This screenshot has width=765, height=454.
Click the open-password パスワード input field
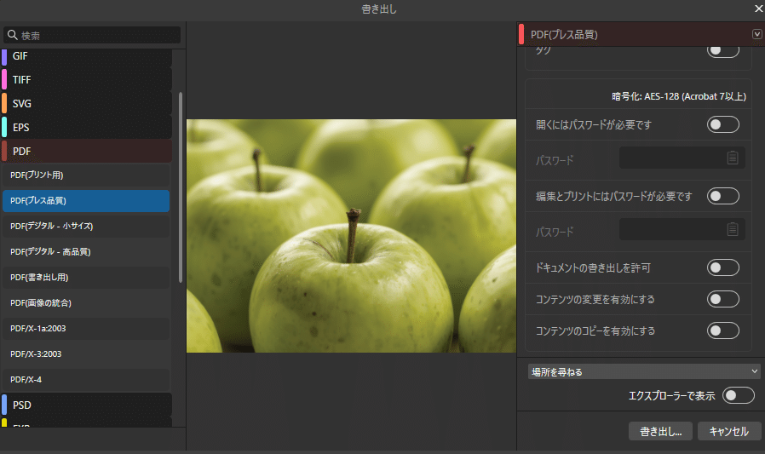pyautogui.click(x=682, y=158)
